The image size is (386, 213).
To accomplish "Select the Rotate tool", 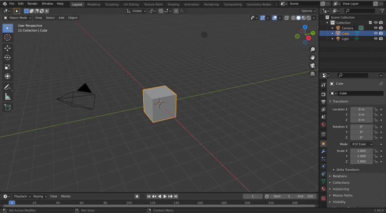I will coord(8,58).
